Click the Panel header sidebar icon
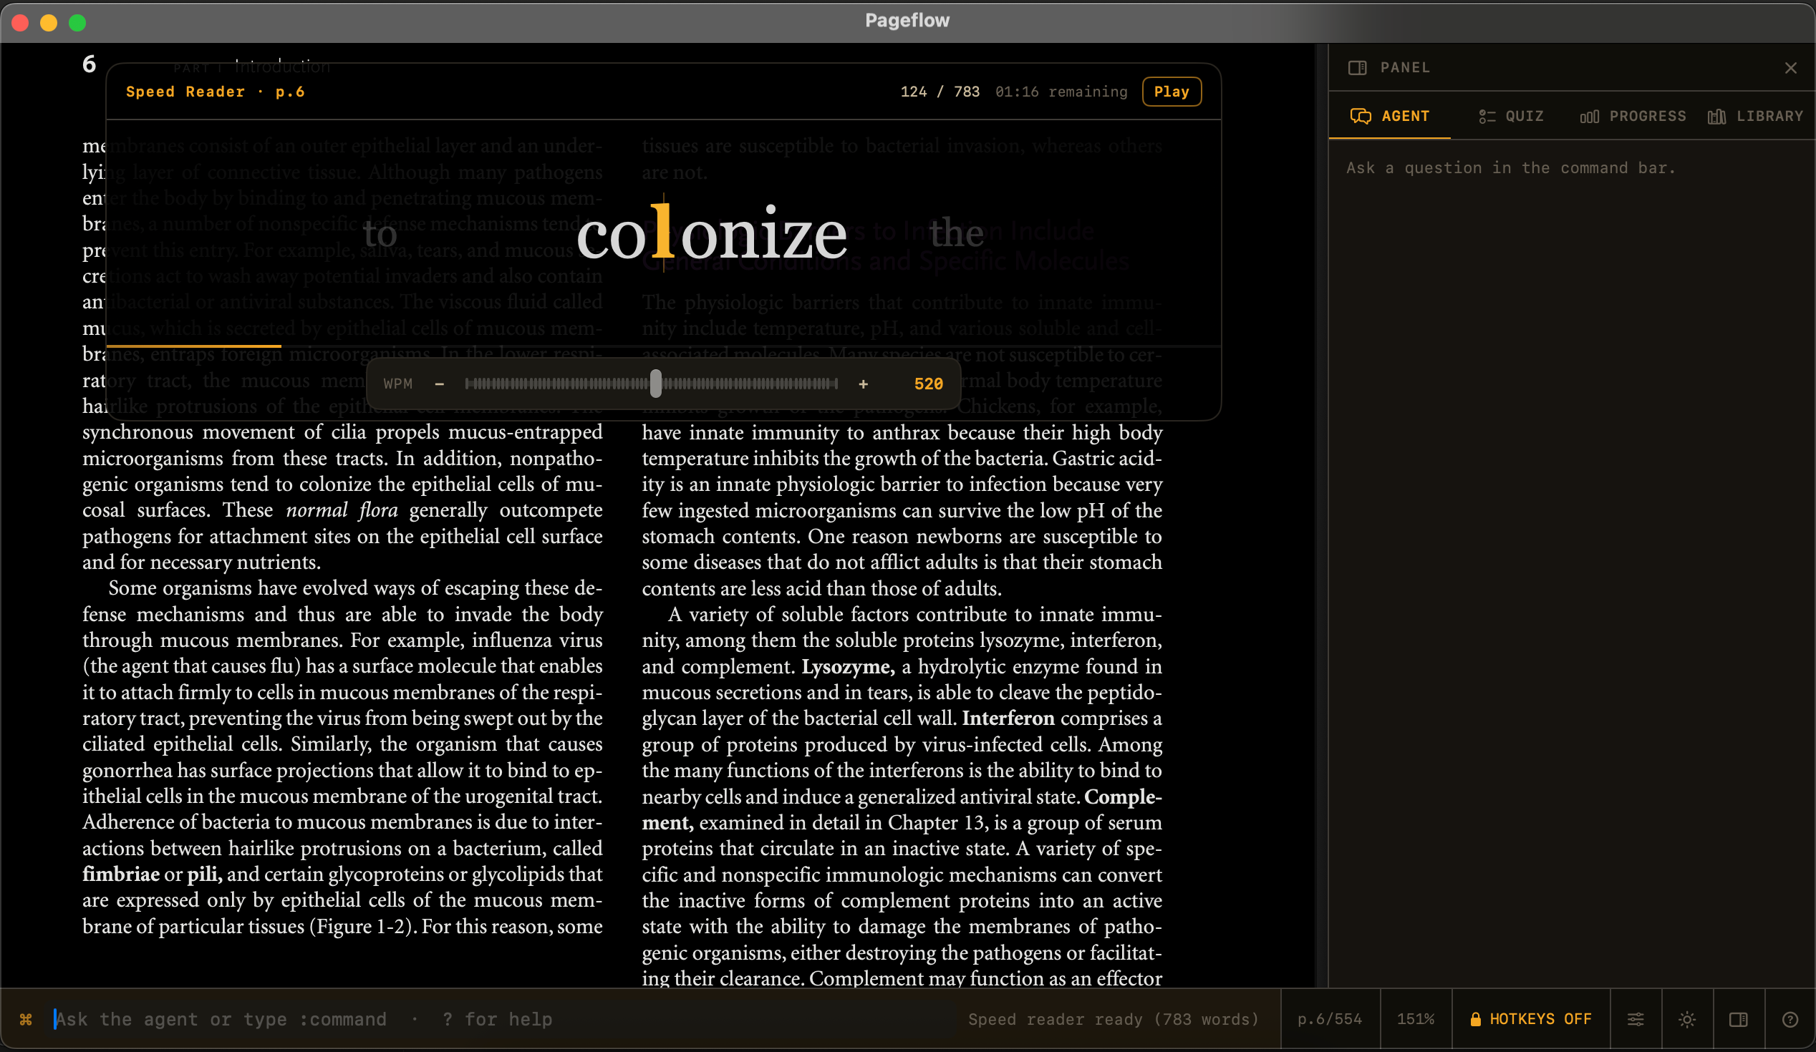 pyautogui.click(x=1358, y=67)
